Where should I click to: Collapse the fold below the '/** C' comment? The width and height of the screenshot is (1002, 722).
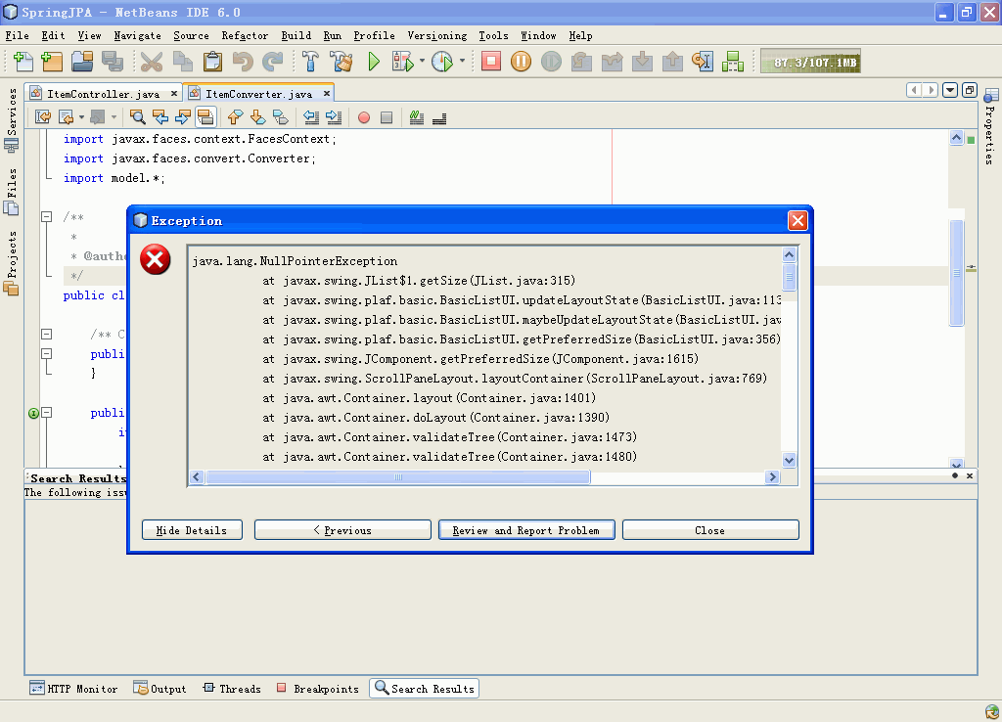(x=47, y=354)
